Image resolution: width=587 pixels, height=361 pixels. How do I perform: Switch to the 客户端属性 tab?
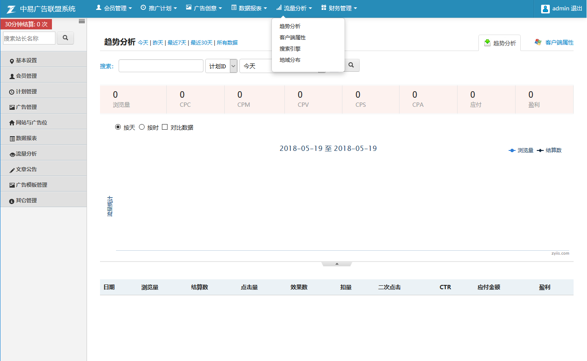point(555,42)
